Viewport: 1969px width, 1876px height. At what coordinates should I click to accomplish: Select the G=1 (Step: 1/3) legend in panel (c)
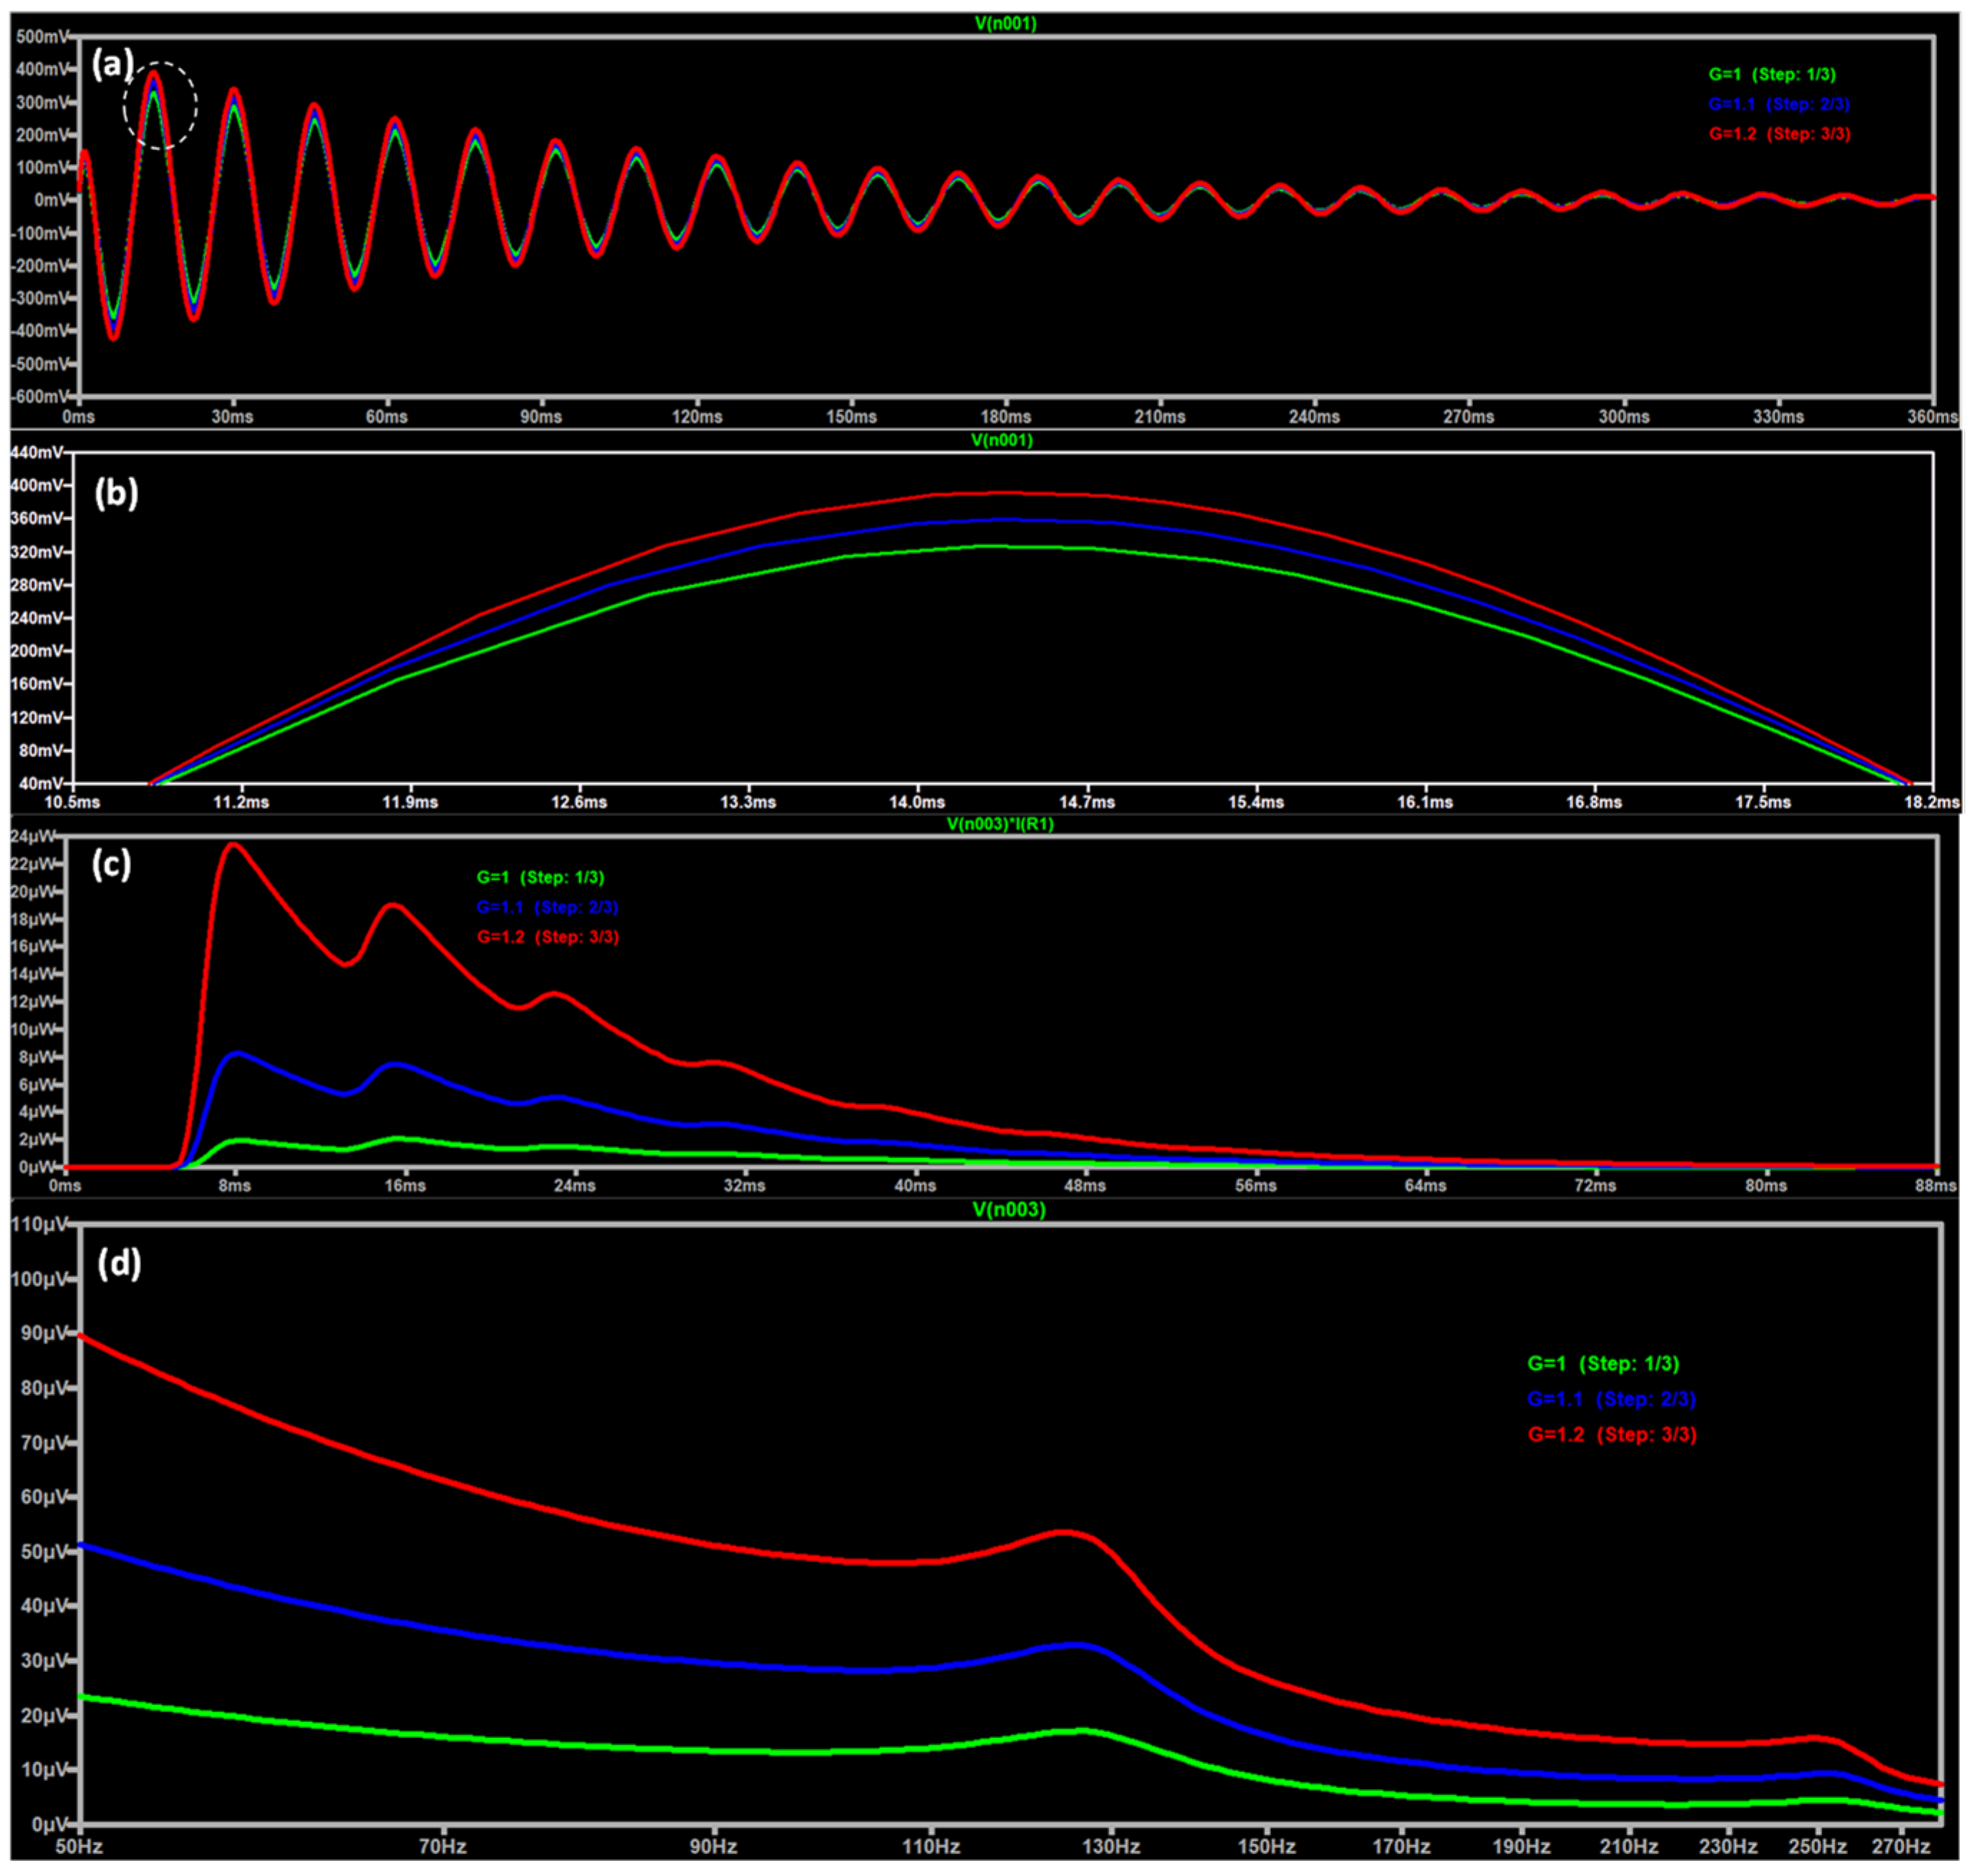(x=541, y=877)
